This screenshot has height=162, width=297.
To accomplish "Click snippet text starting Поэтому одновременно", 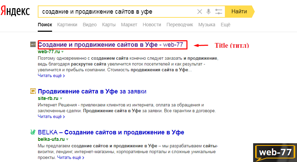I will click(128, 64).
